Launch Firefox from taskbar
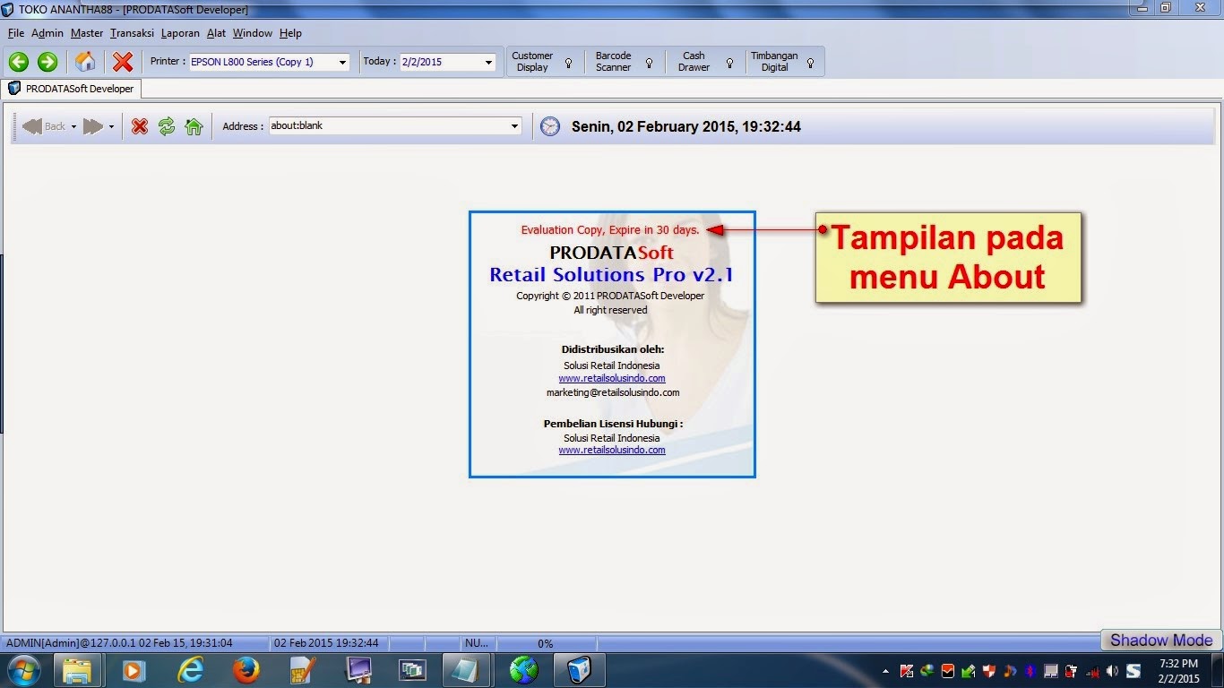The height and width of the screenshot is (688, 1224). tap(246, 670)
